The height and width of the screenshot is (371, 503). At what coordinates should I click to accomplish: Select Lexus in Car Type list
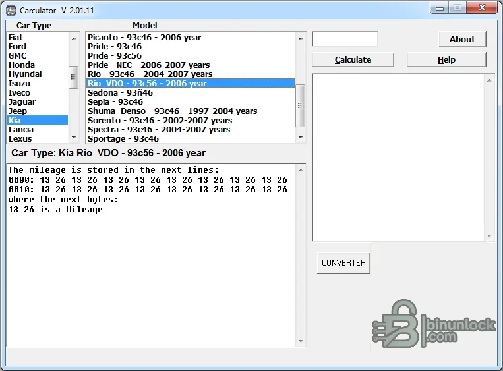(38, 138)
